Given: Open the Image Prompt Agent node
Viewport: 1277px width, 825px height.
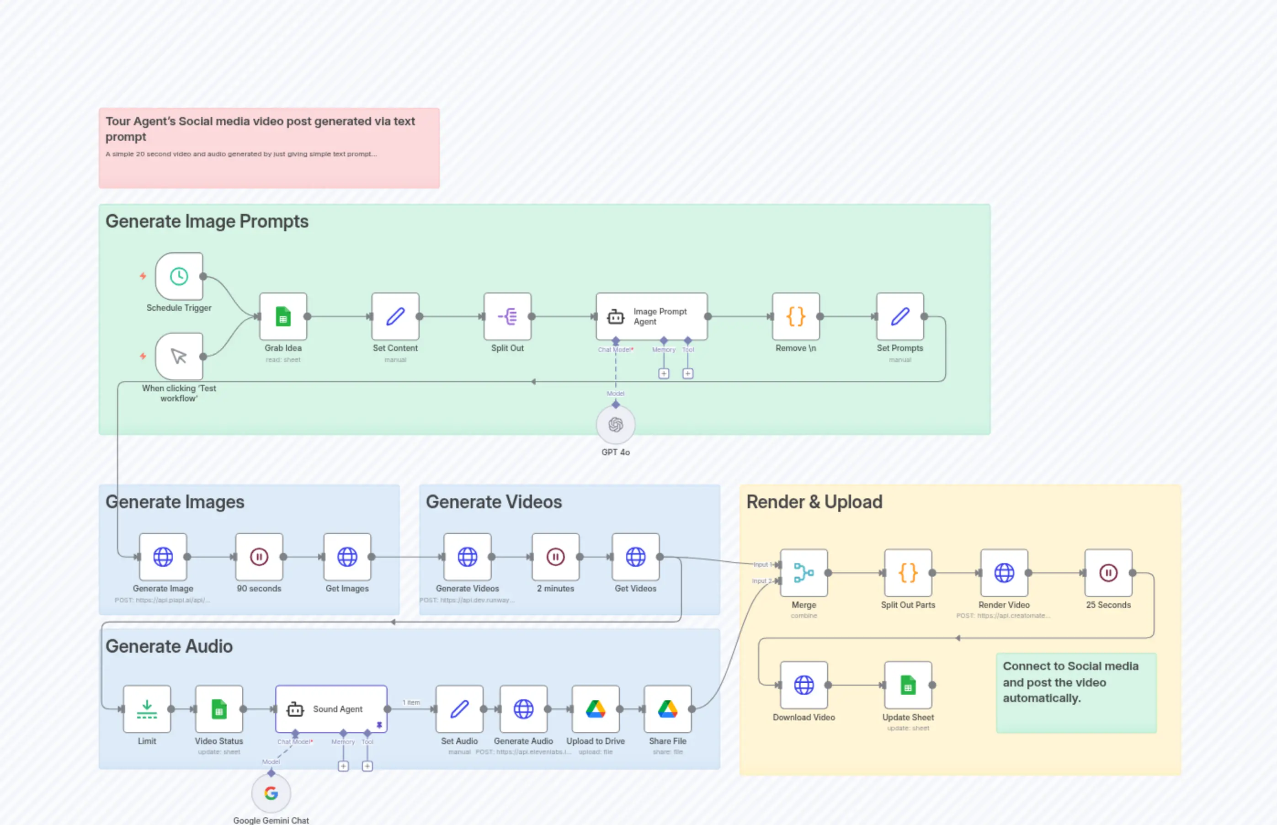Looking at the screenshot, I should point(651,317).
